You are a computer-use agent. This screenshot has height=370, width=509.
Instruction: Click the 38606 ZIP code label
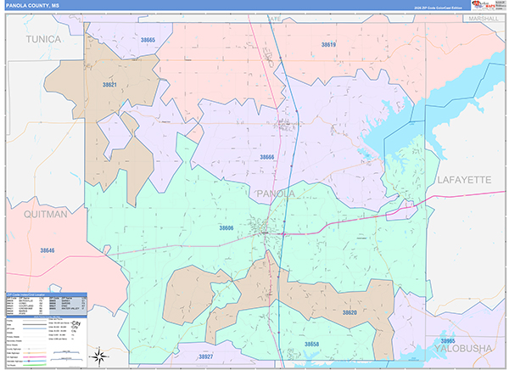pyautogui.click(x=227, y=228)
